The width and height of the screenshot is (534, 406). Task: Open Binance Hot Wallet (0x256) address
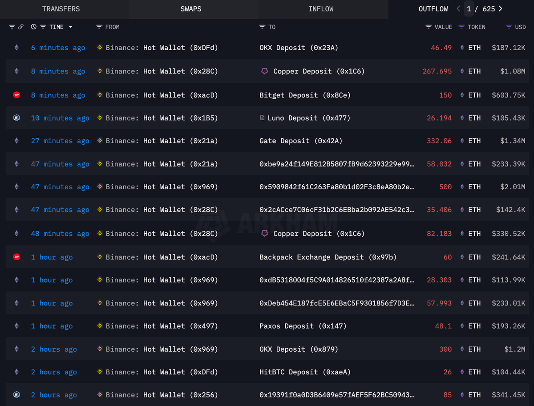pyautogui.click(x=162, y=395)
